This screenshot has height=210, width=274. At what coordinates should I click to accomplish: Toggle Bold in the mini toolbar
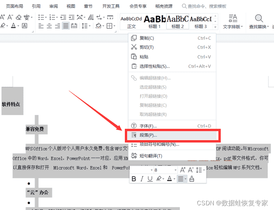[134, 179]
